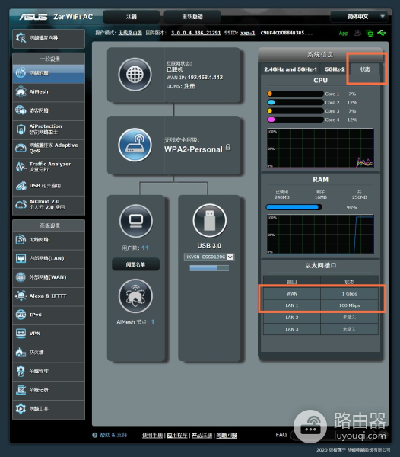Click the 产品注册 registration link in footer
Viewport: 400px width, 457px height.
click(x=202, y=436)
